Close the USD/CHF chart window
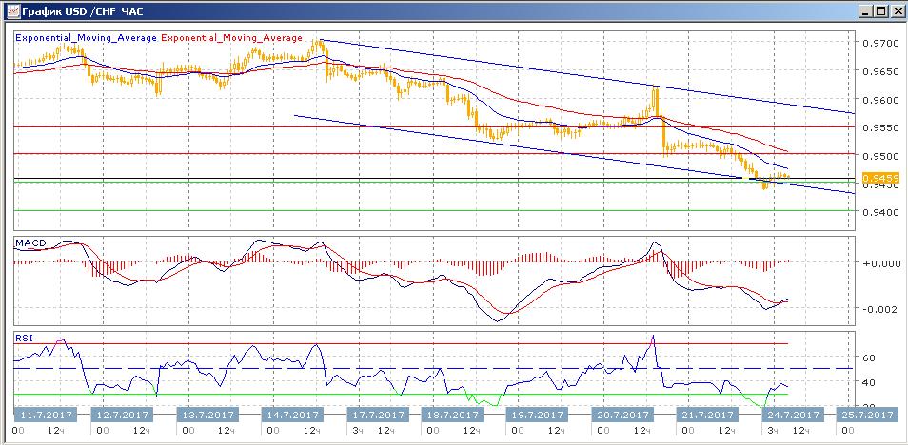Screen dimensions: 908x445 896,10
